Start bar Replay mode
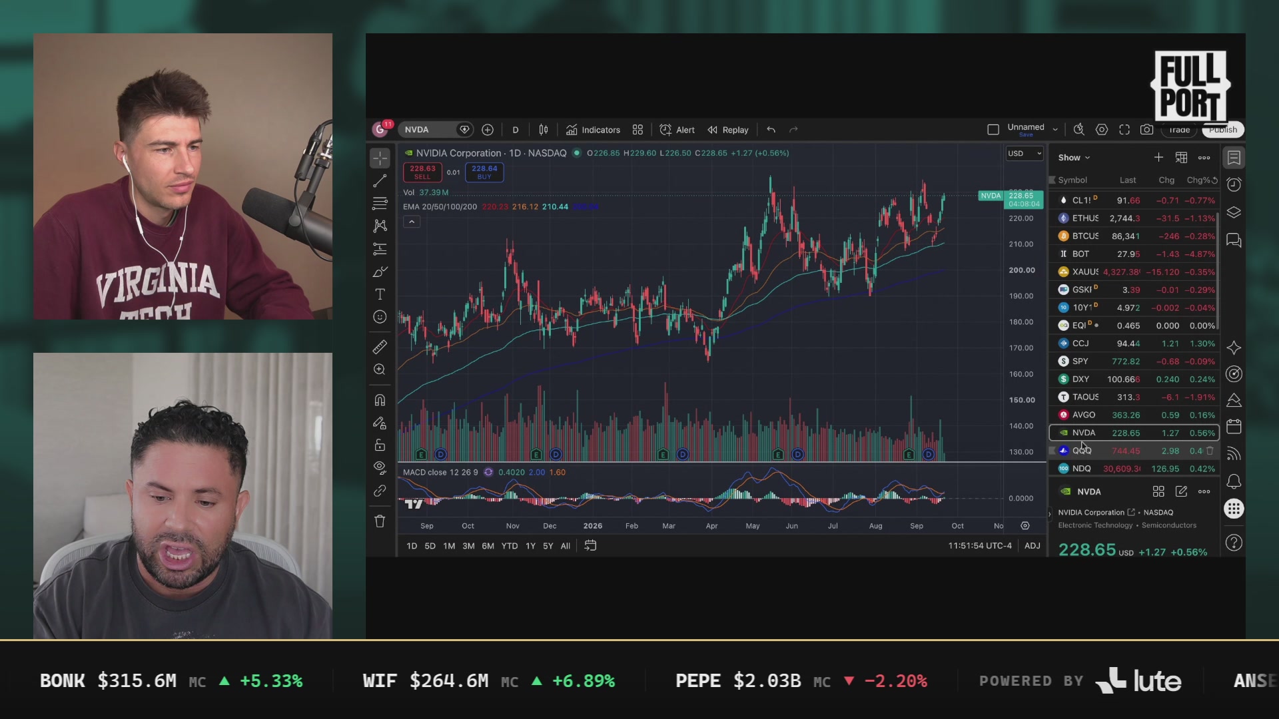The image size is (1279, 719). coord(727,130)
